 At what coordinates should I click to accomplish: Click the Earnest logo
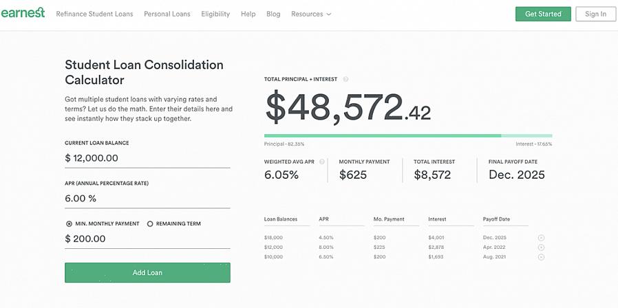[23, 12]
